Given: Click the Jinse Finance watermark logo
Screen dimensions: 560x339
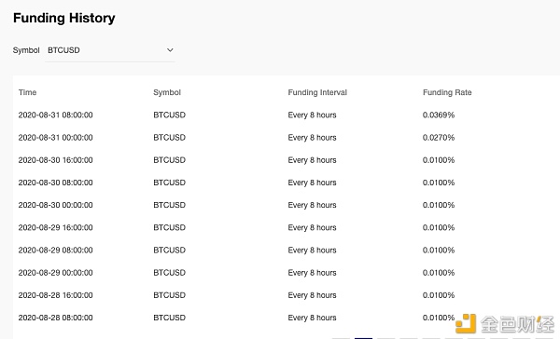Looking at the screenshot, I should (505, 324).
